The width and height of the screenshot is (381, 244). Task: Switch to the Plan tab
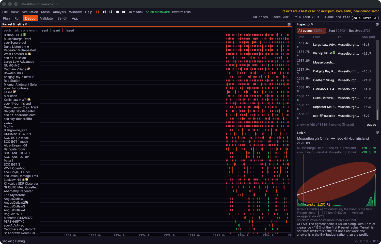coord(6,18)
